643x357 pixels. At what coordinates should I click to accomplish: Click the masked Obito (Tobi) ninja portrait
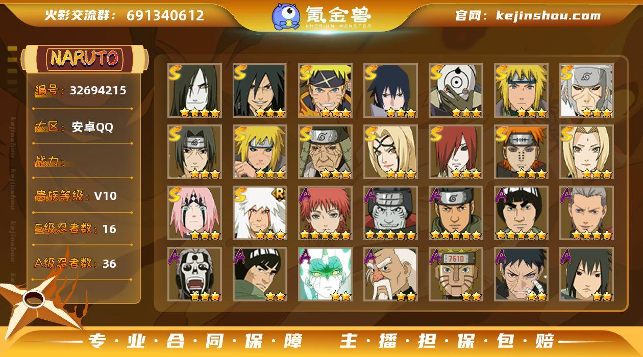(456, 91)
